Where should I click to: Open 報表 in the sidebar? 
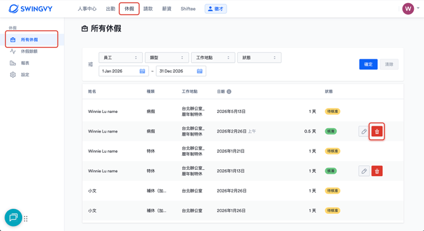pos(25,63)
